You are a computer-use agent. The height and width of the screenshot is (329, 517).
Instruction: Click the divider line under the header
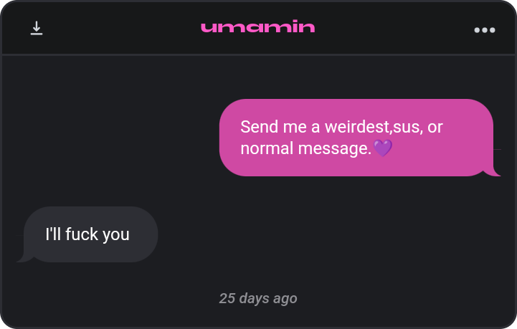[x=258, y=54]
